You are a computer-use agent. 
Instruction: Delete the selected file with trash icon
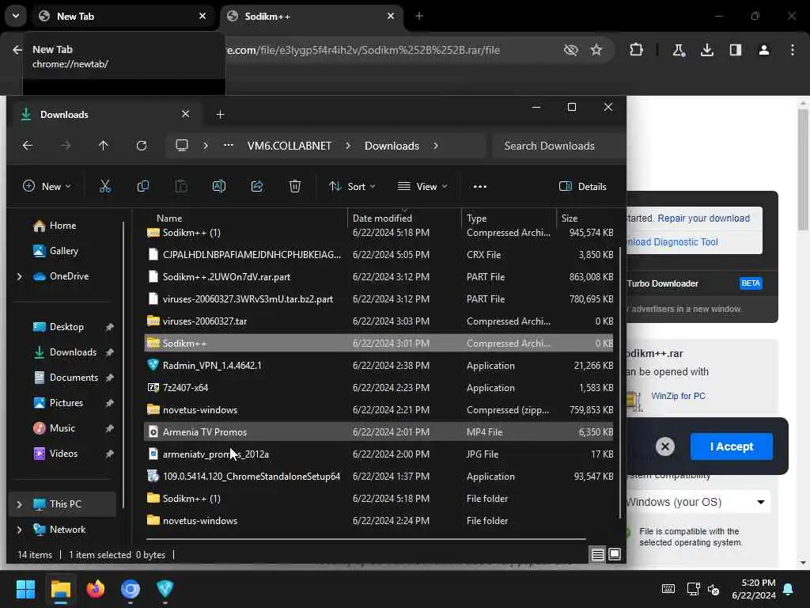(295, 186)
